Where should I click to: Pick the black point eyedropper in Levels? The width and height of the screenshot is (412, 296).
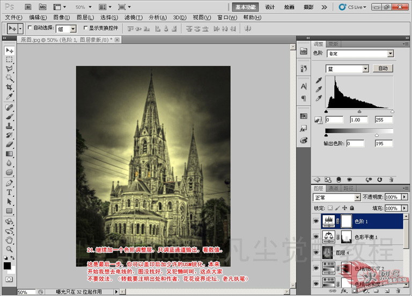coord(319,80)
